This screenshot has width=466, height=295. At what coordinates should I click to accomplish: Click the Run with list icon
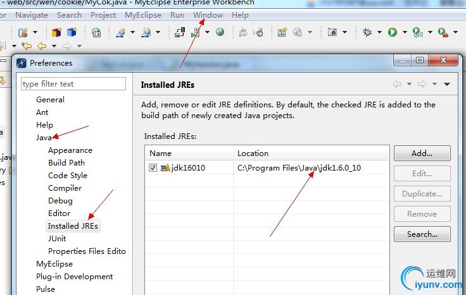click(418, 32)
